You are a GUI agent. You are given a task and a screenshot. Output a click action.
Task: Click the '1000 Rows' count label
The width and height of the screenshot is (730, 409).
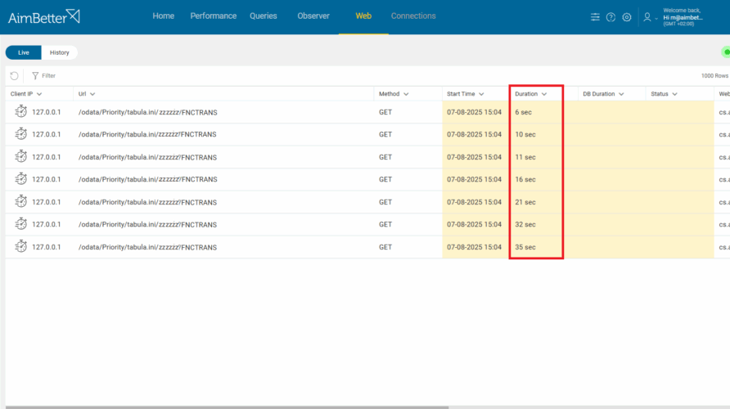click(x=714, y=75)
